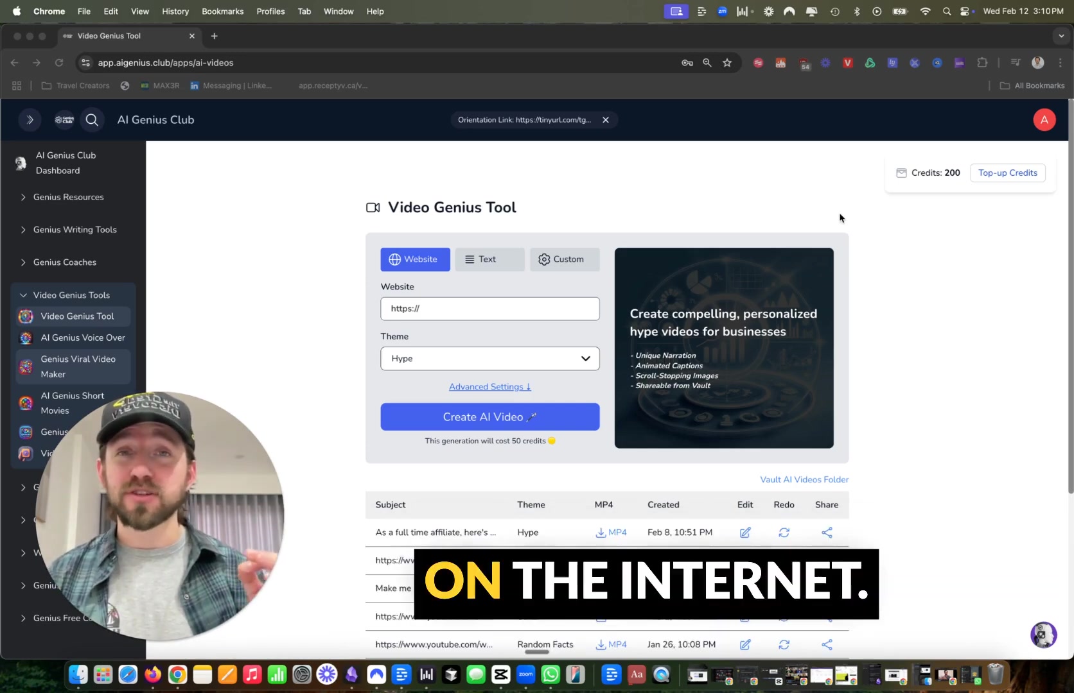This screenshot has height=693, width=1074.
Task: Open the user avatar A menu
Action: click(1044, 120)
